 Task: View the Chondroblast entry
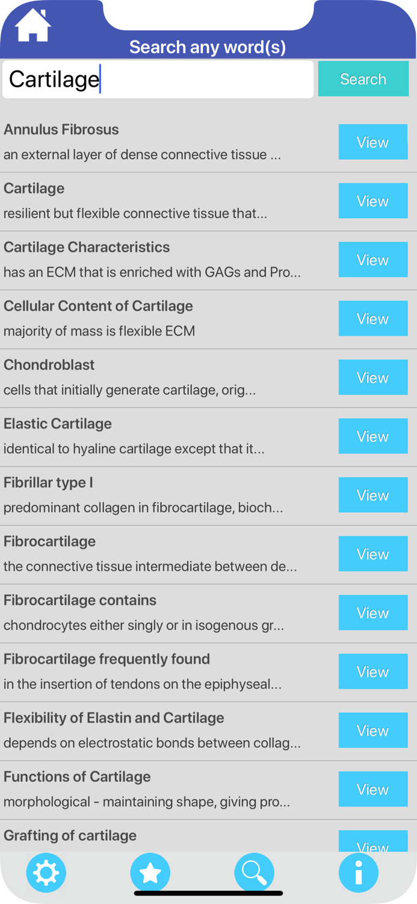372,377
